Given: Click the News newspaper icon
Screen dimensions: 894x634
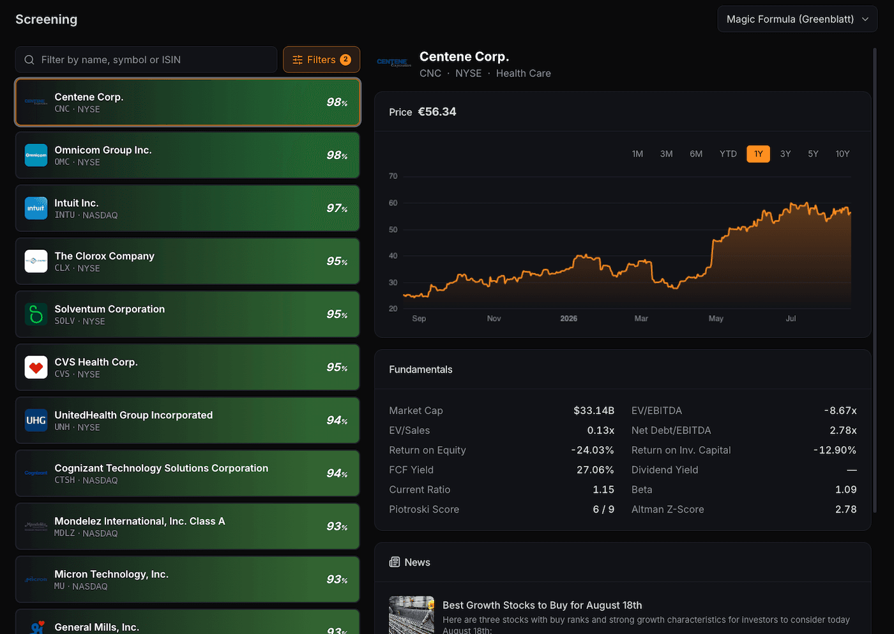Looking at the screenshot, I should [395, 562].
